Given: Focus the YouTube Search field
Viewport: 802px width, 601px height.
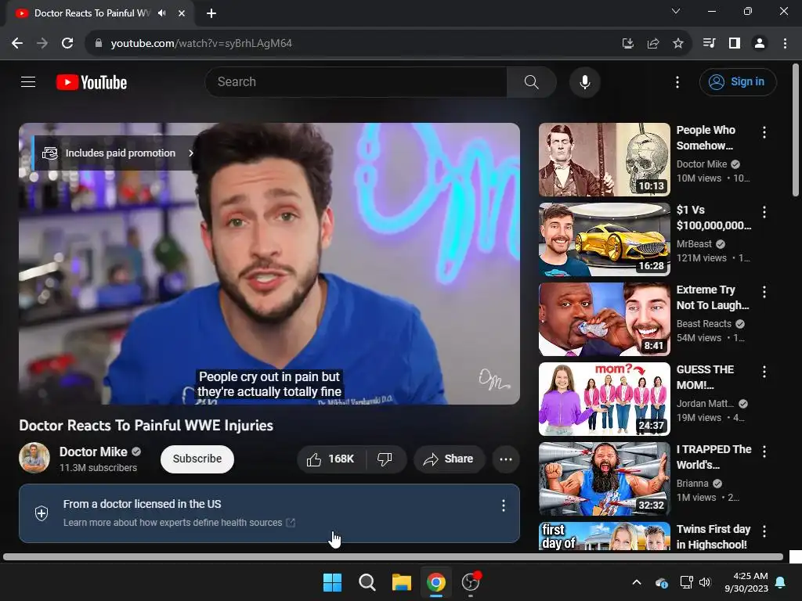Looking at the screenshot, I should click(356, 81).
